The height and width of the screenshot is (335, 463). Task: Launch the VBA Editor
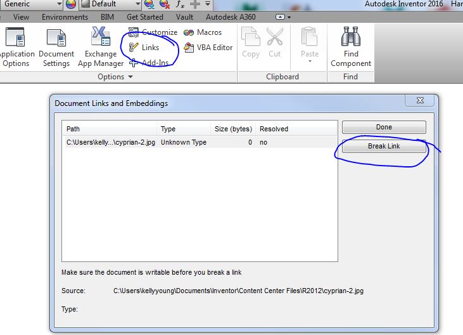point(208,48)
